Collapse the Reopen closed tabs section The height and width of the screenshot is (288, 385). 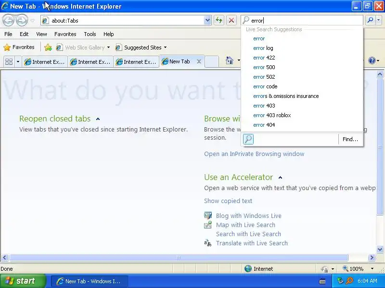[x=98, y=119]
